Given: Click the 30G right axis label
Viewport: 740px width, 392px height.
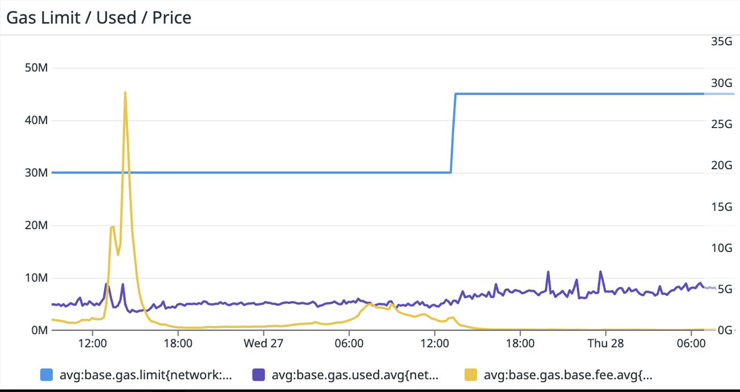Looking at the screenshot, I should click(721, 83).
